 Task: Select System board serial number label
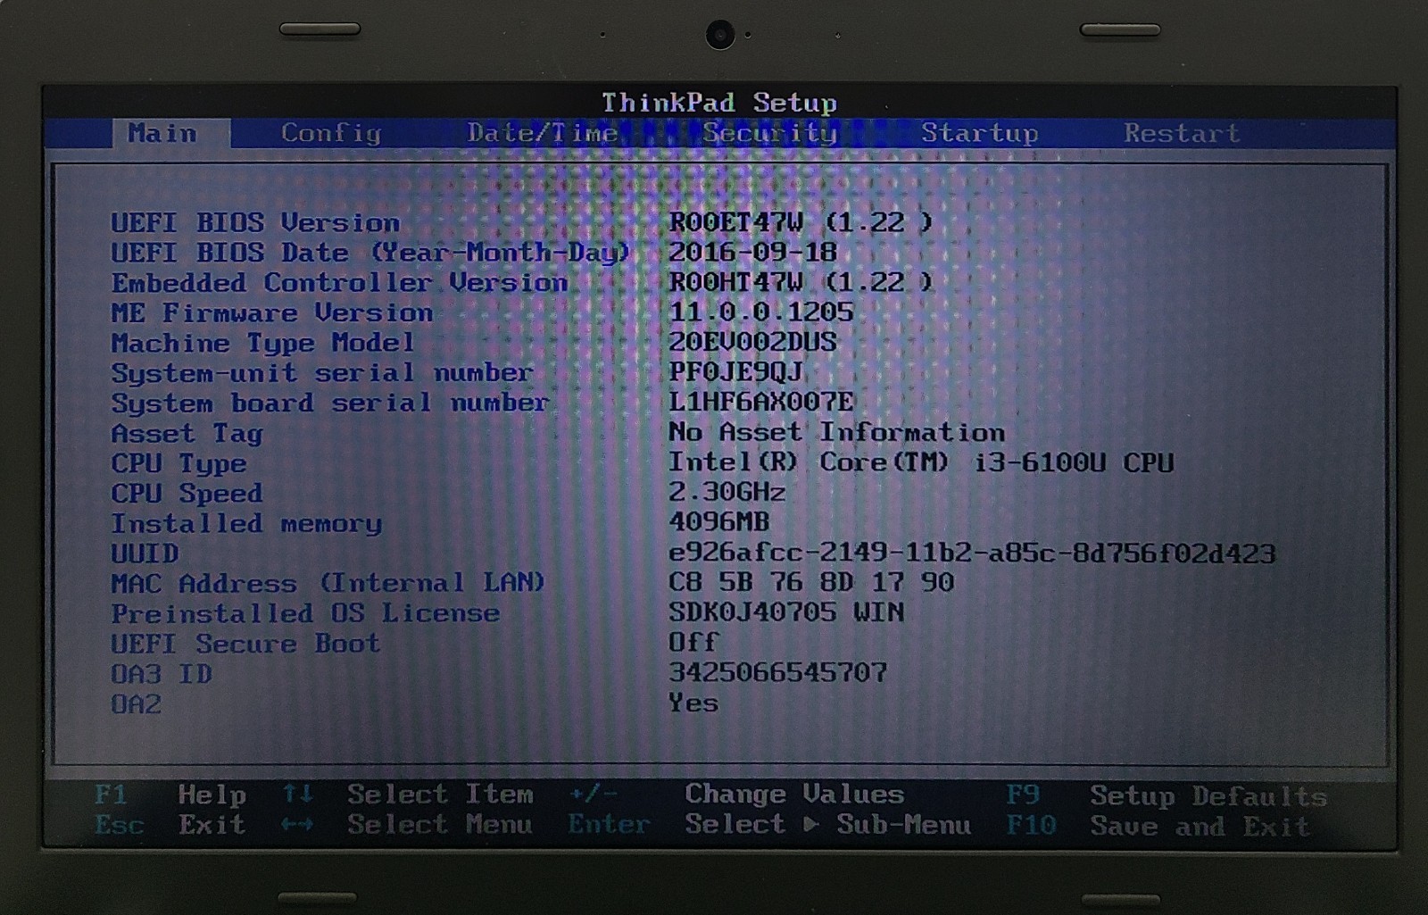tap(330, 403)
